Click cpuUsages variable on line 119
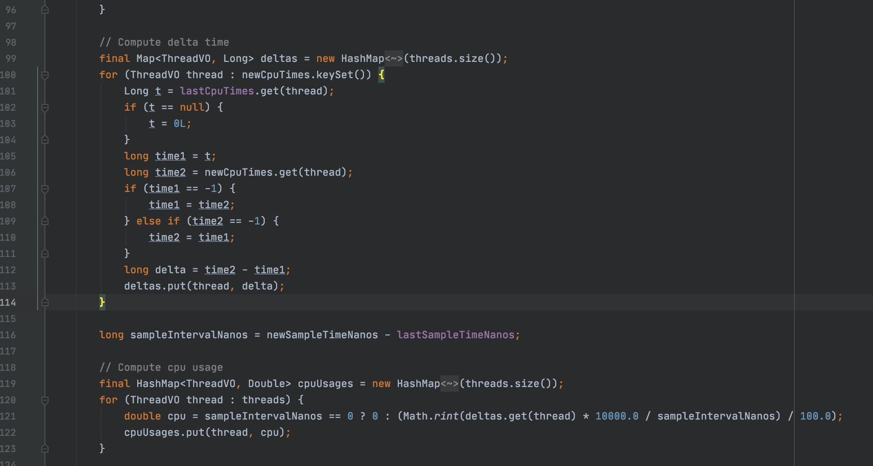Image resolution: width=873 pixels, height=466 pixels. (326, 384)
